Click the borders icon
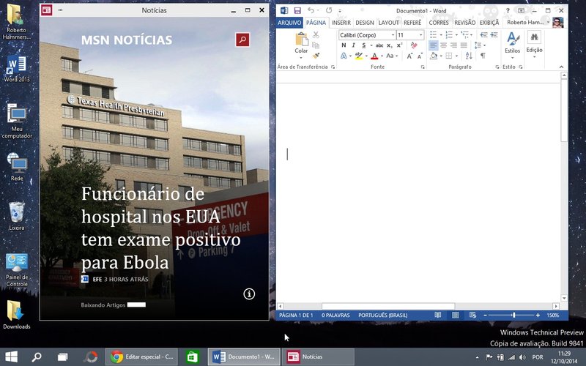The image size is (586, 366). click(x=449, y=56)
